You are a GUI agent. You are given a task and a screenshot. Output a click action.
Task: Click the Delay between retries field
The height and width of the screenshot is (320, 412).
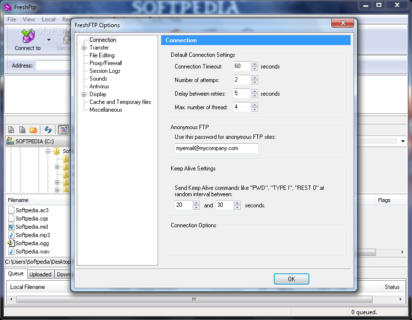pos(242,93)
